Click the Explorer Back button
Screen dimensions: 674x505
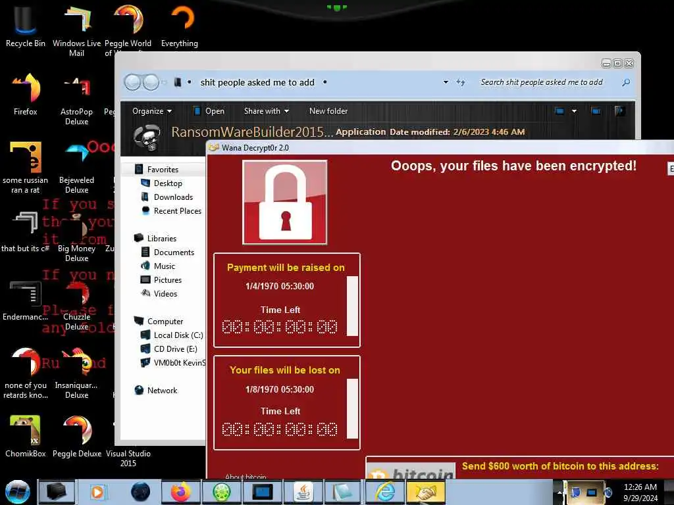click(x=133, y=82)
